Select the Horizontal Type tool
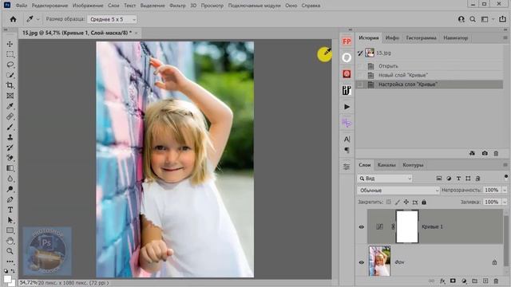Image resolution: width=511 pixels, height=287 pixels. point(10,210)
